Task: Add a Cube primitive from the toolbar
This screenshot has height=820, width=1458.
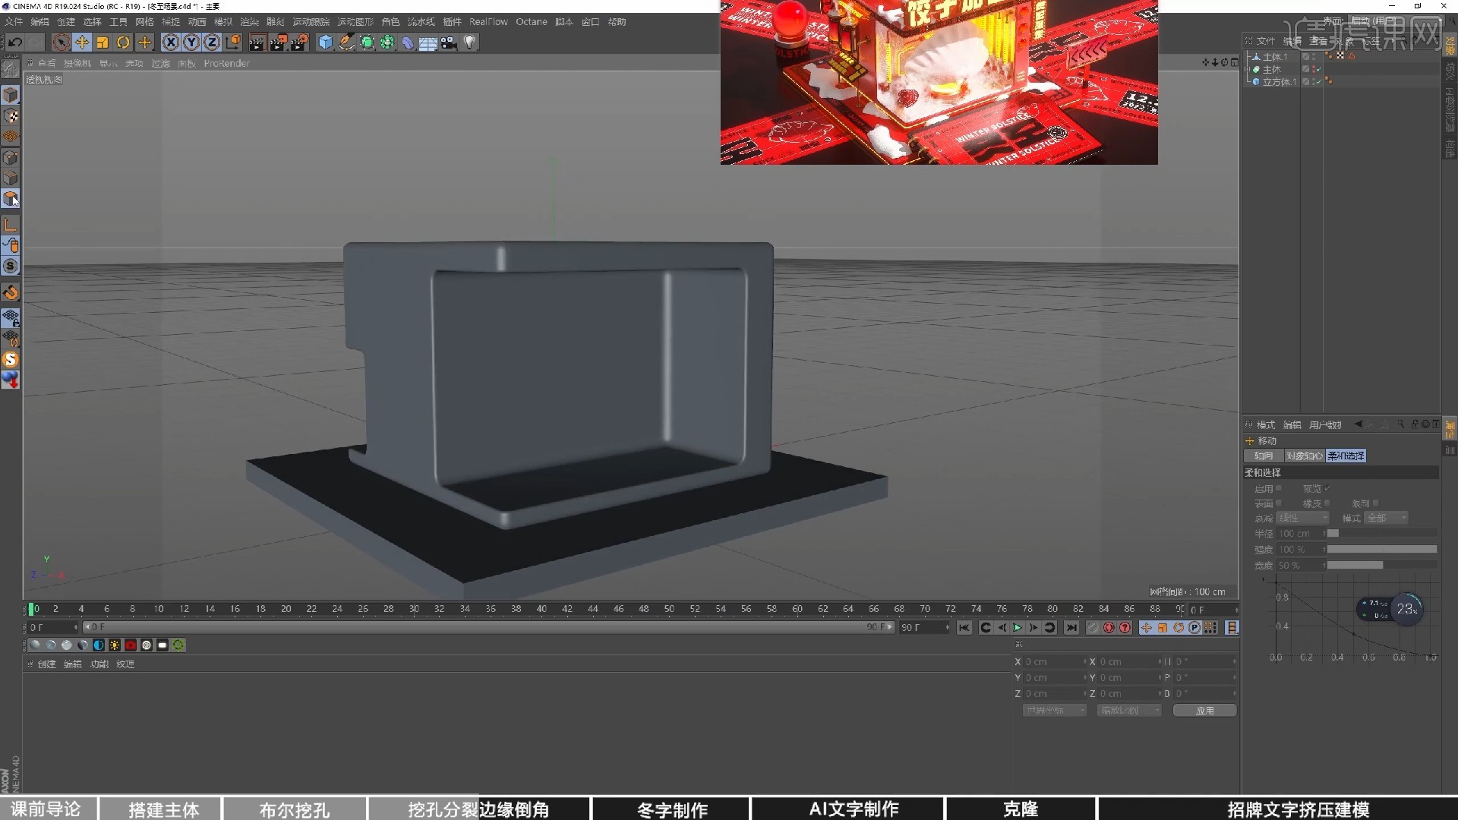Action: coord(325,43)
